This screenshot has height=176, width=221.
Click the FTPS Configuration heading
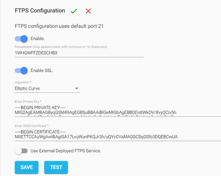click(40, 11)
